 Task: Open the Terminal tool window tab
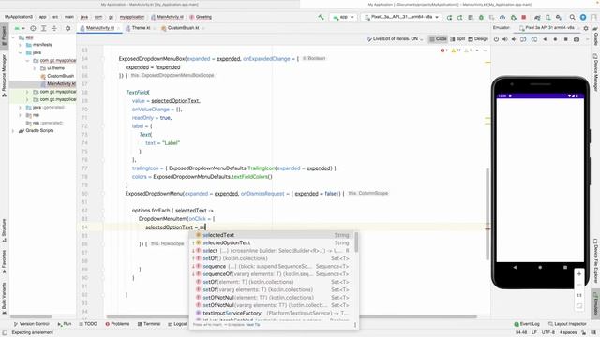click(149, 324)
